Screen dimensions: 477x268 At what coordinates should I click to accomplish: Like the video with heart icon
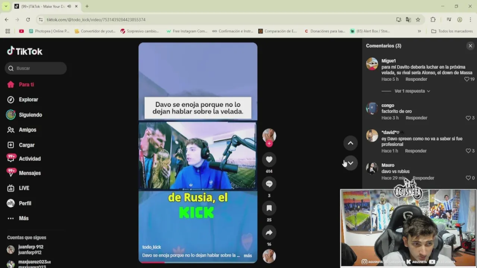(269, 159)
